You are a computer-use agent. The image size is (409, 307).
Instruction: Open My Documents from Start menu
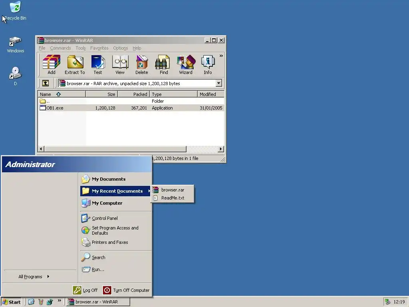[115, 179]
